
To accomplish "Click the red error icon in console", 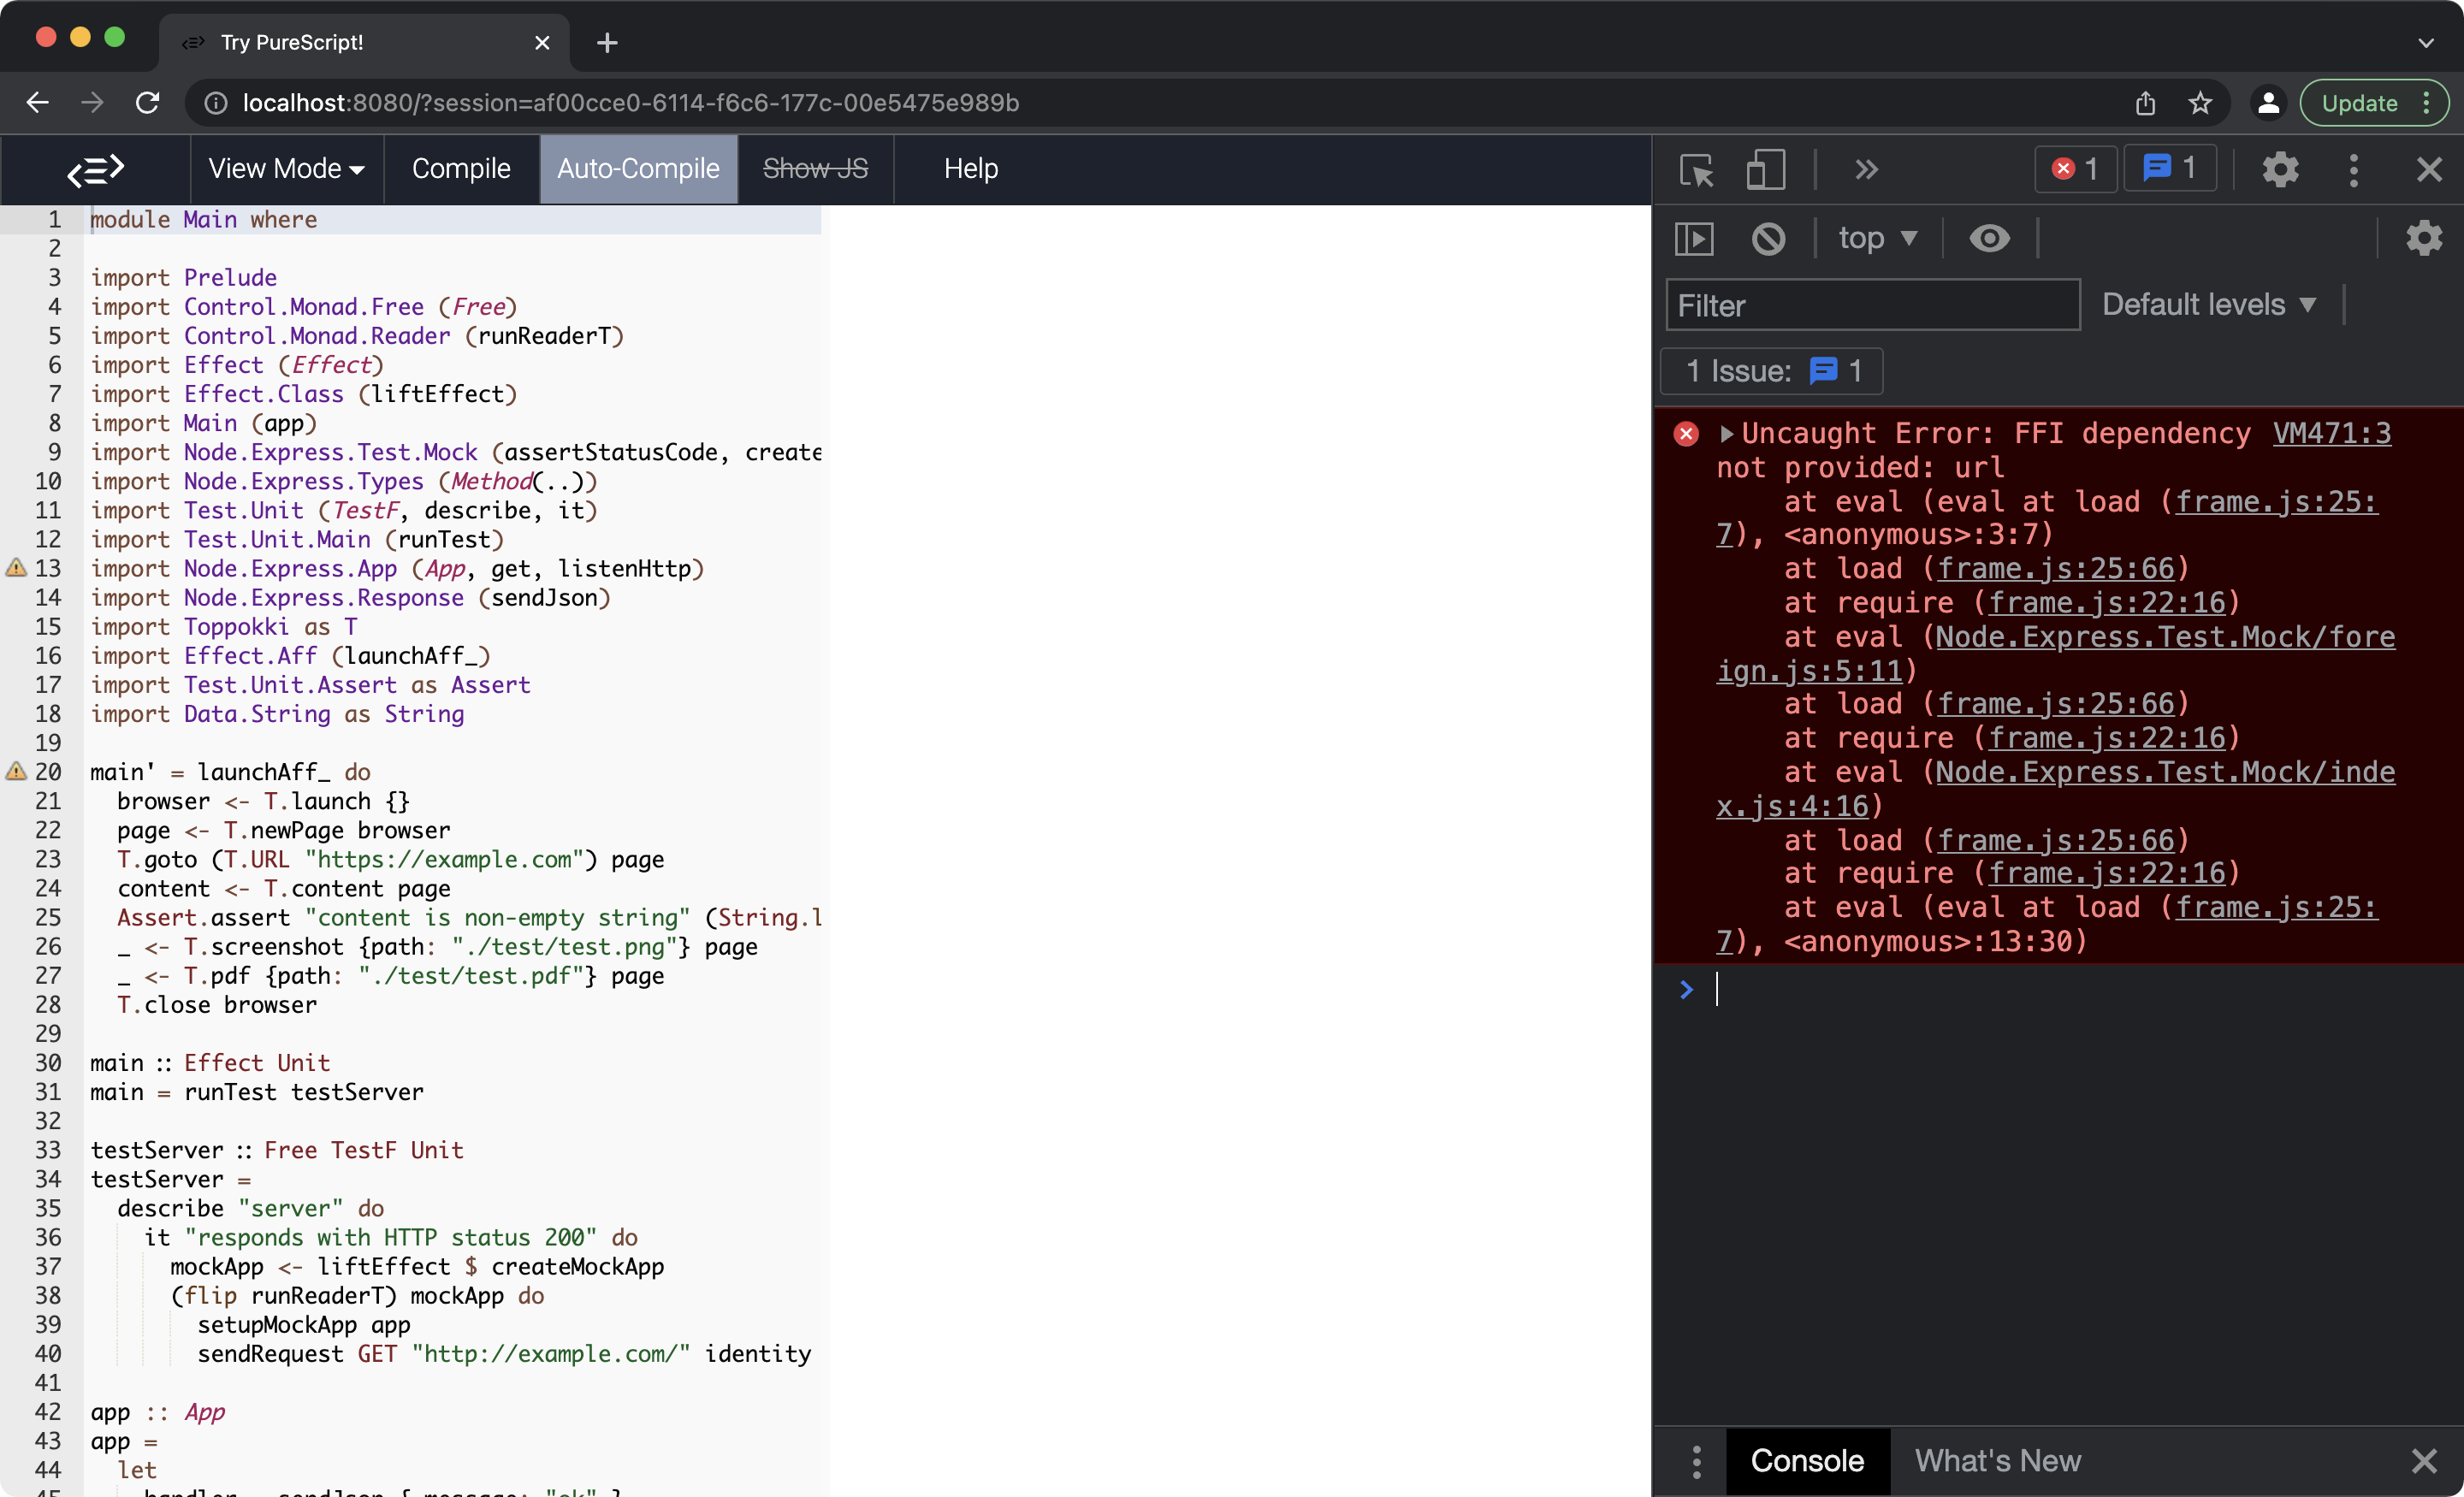I will coord(1686,433).
